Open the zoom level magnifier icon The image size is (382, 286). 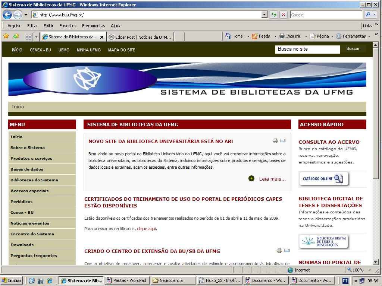coord(350,270)
